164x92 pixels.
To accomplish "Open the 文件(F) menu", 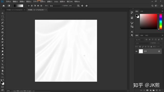I will tap(8, 2).
